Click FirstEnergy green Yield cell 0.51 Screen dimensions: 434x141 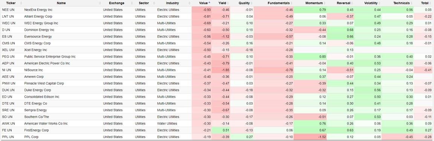tap(221, 130)
